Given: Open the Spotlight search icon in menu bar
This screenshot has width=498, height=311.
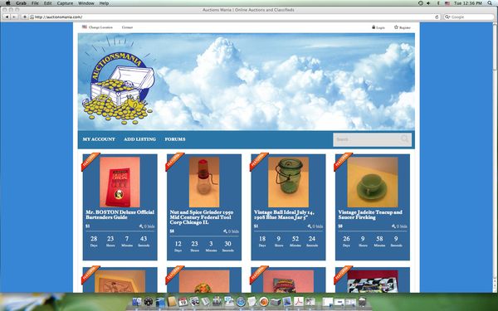Looking at the screenshot, I should point(490,3).
